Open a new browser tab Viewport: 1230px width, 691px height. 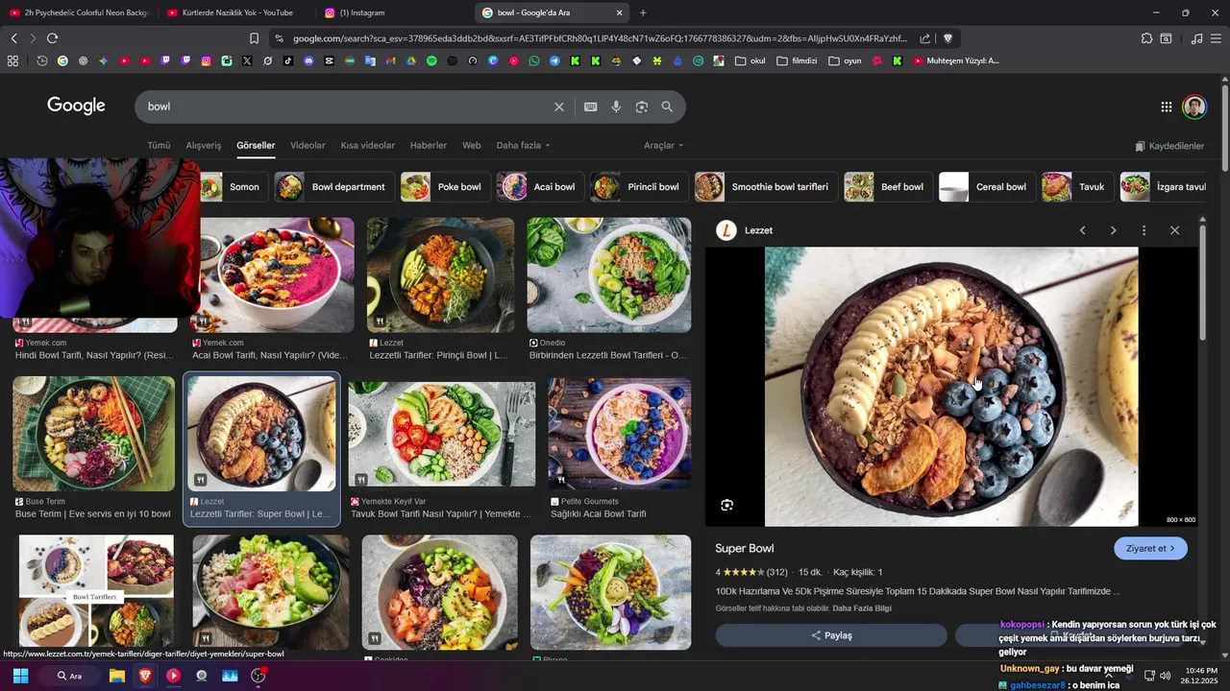(x=643, y=12)
